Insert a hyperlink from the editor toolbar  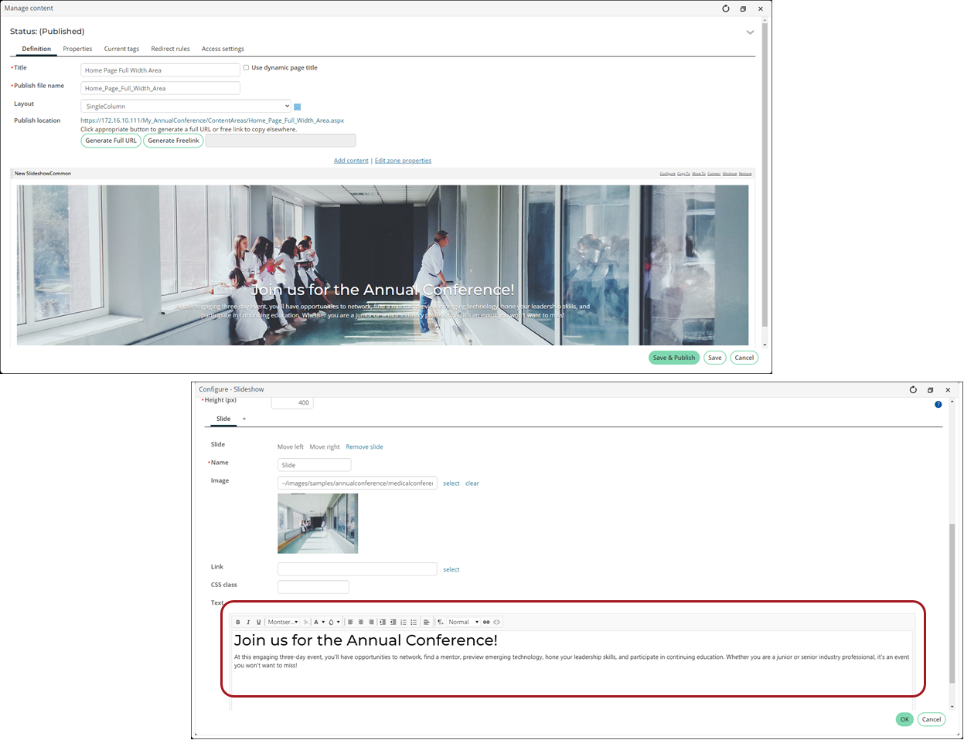[x=486, y=622]
